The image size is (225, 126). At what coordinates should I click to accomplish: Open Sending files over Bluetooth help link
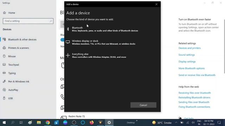(194, 102)
